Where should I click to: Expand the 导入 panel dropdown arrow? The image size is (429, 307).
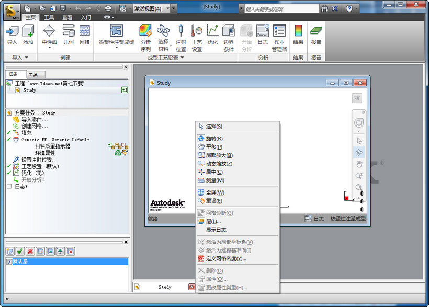click(27, 58)
